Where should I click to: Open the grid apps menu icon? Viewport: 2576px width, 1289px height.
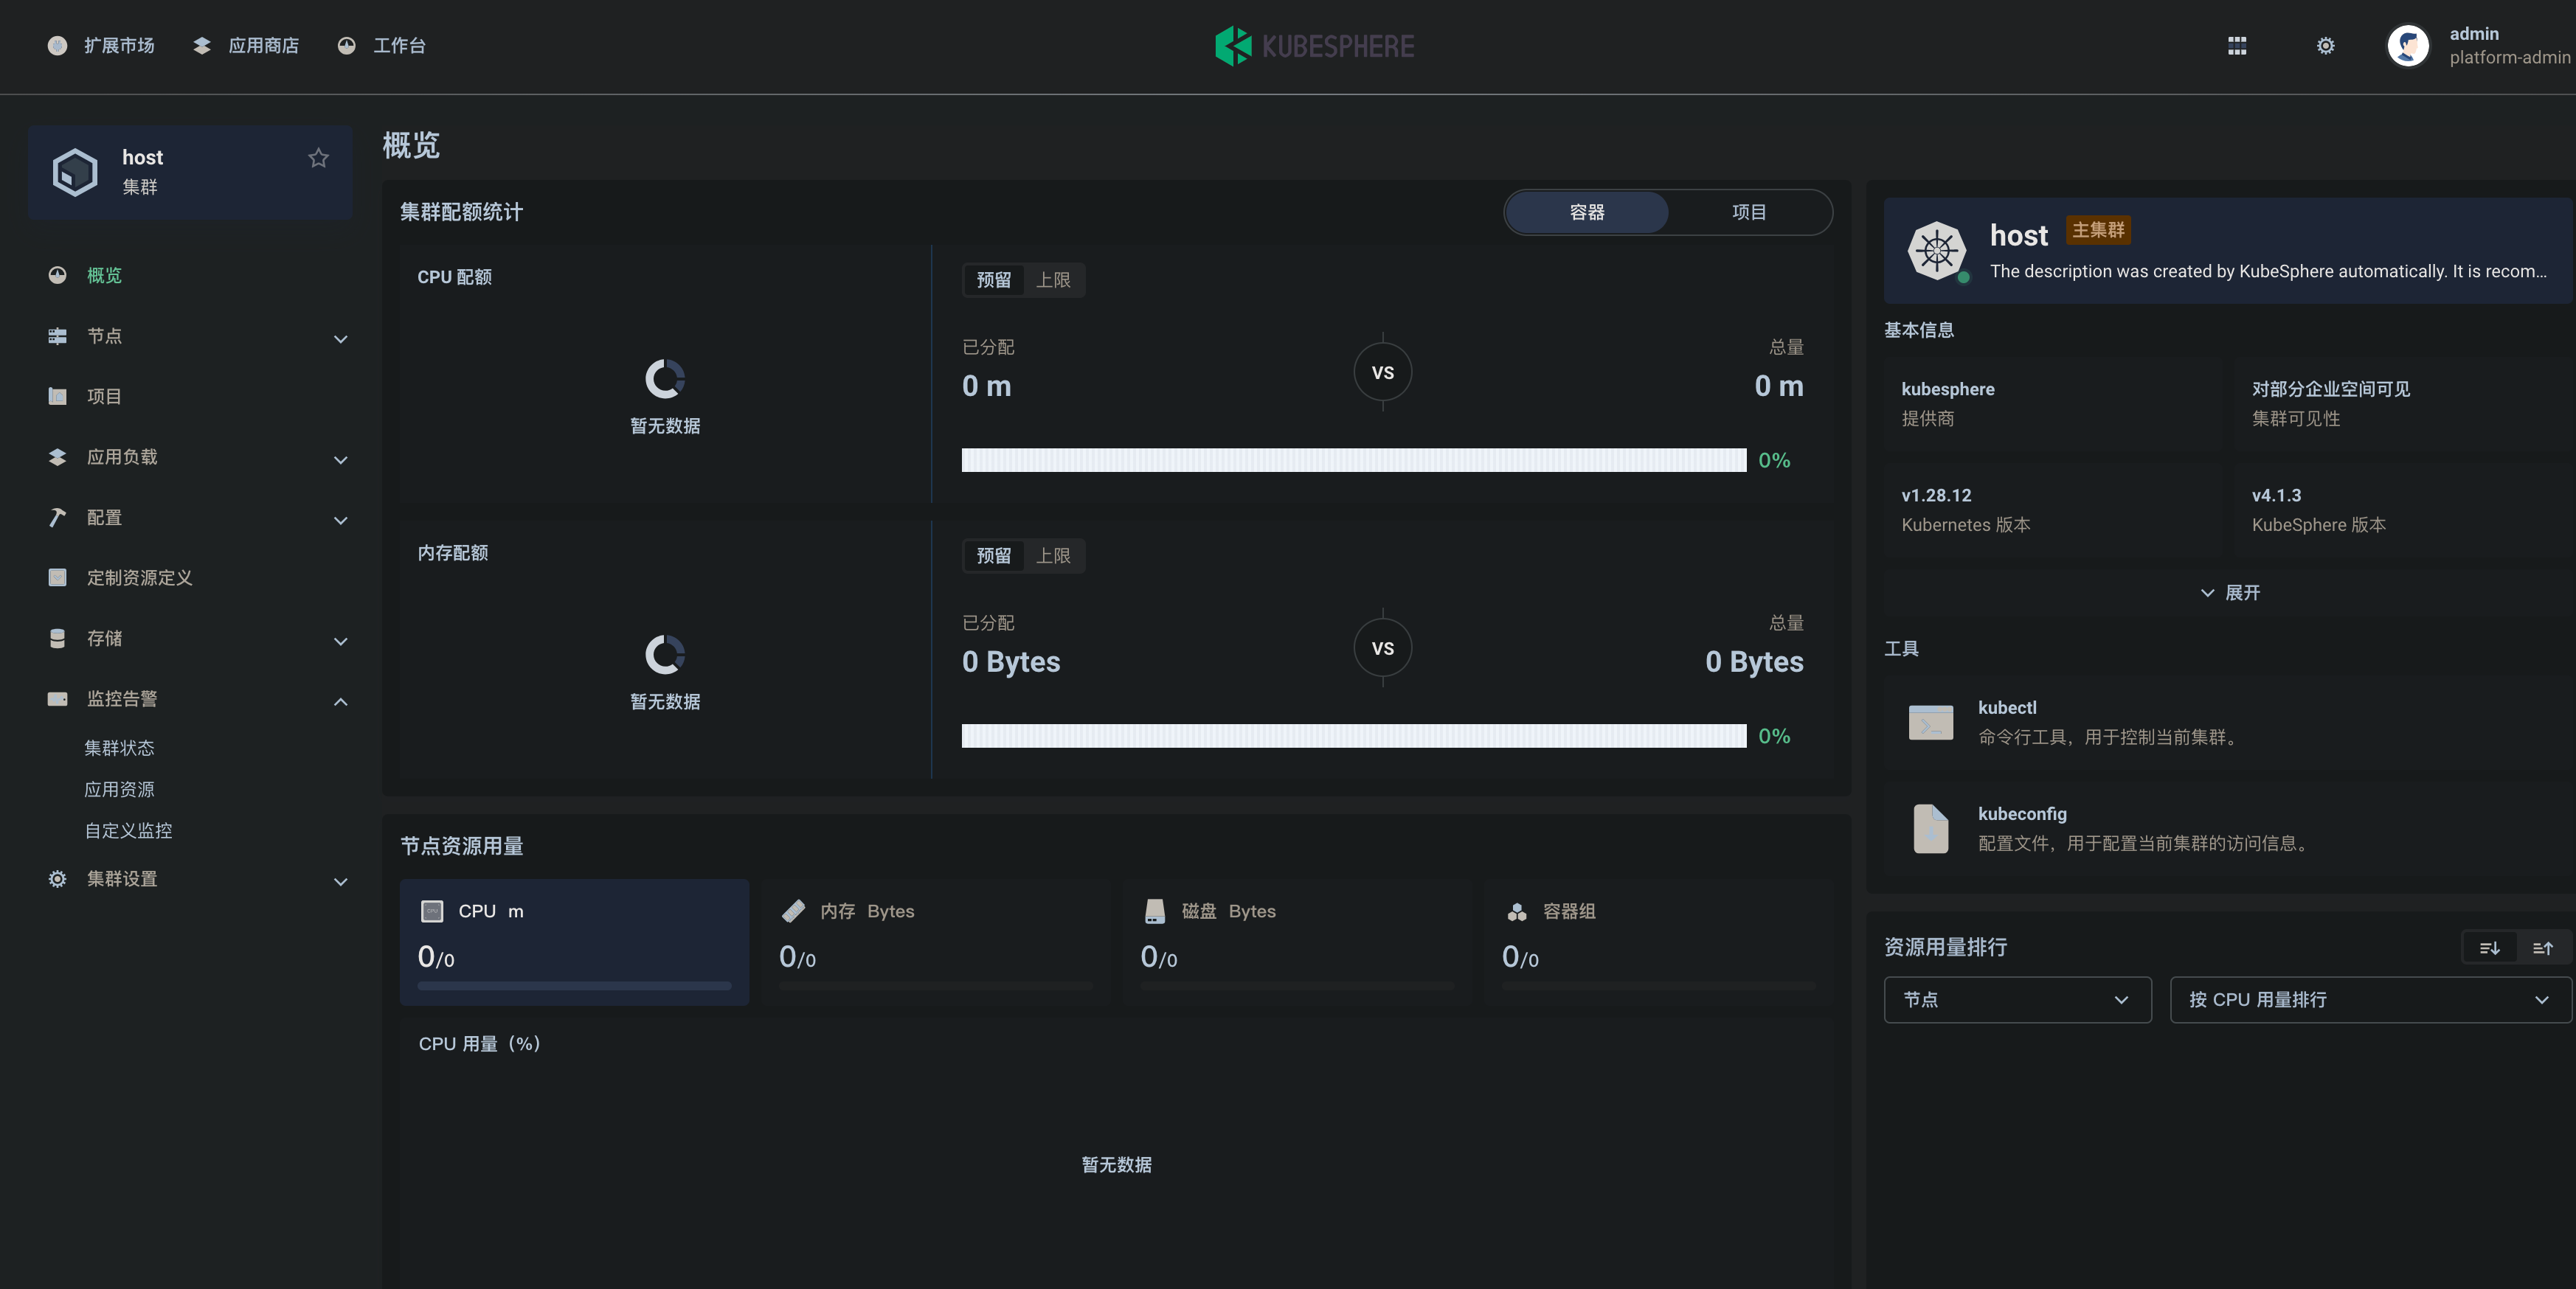click(2237, 46)
